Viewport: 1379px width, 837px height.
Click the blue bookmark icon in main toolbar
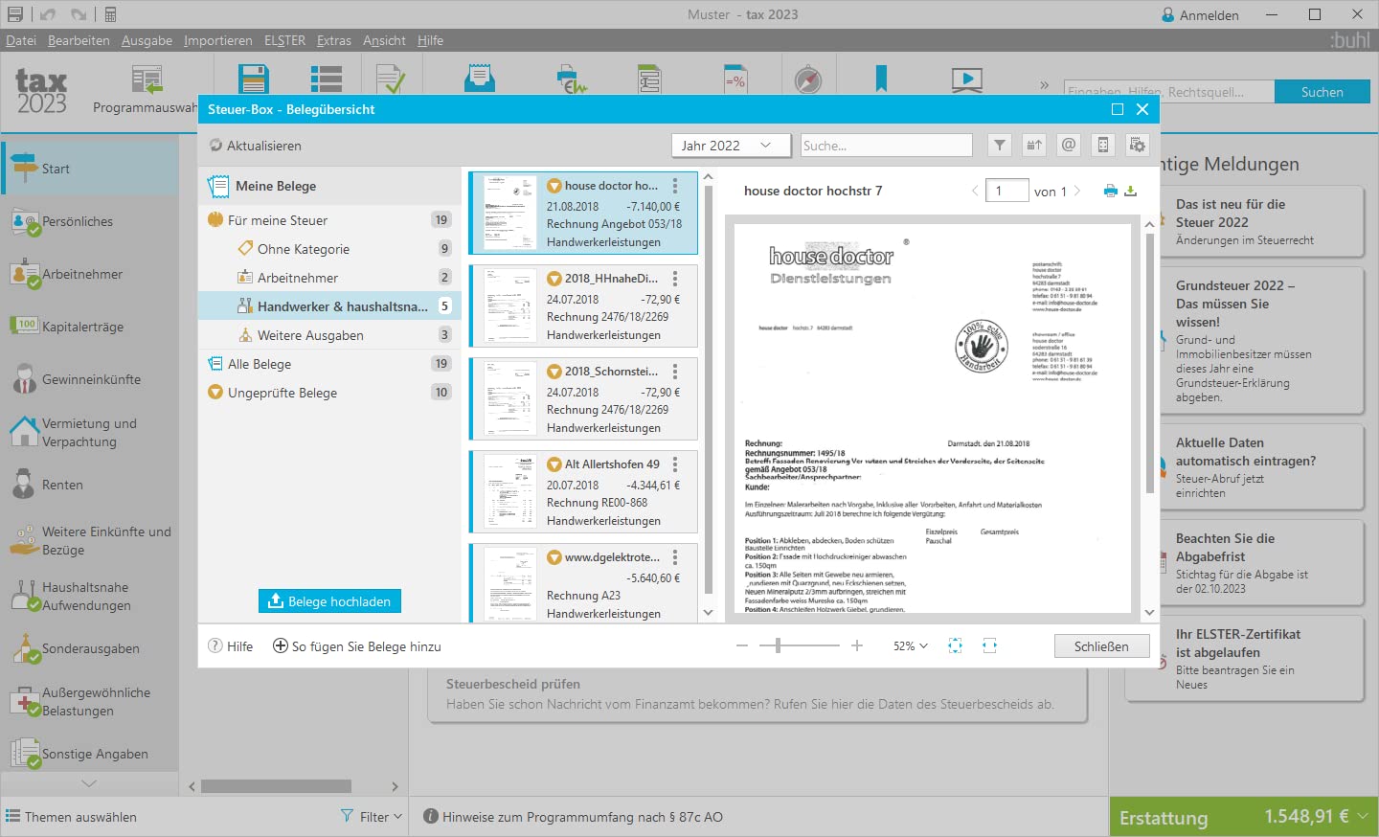(881, 79)
